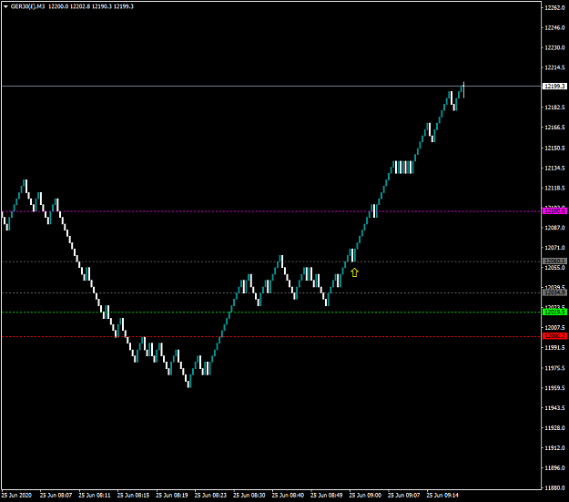Open the chart menu triangle beside GER30
Screen dimensions: 569x502
tap(5, 6)
